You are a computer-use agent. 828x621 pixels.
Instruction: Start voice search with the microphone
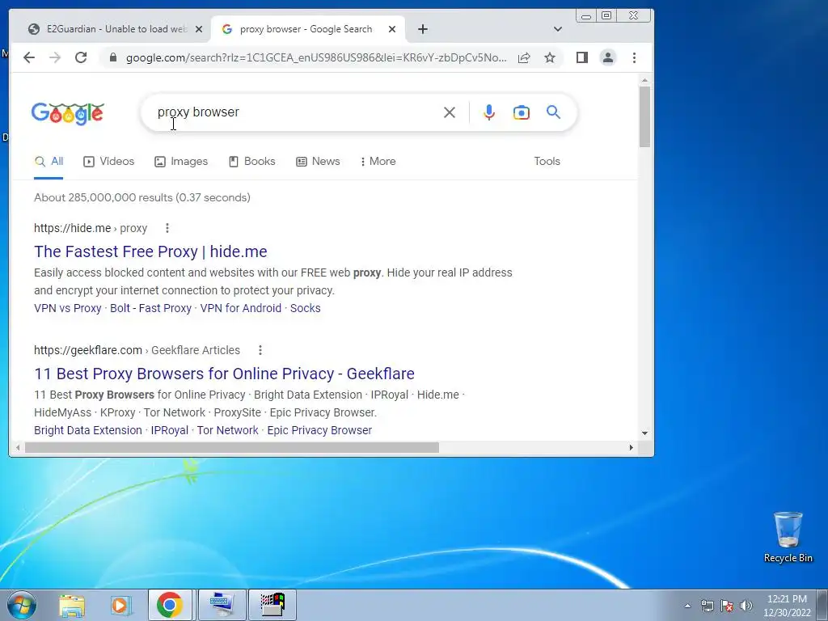[x=489, y=112]
